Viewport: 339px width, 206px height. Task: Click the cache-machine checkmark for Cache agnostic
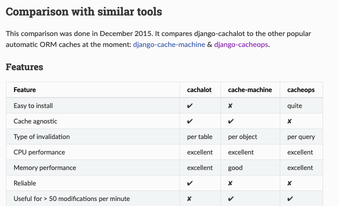(x=231, y=121)
